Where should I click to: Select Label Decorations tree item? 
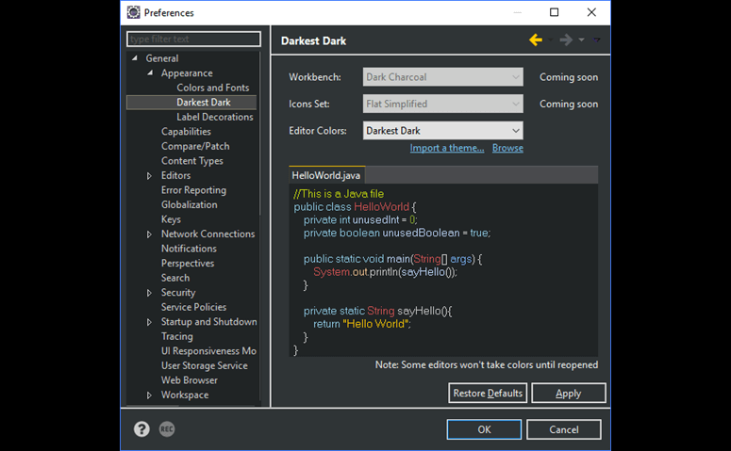click(215, 117)
